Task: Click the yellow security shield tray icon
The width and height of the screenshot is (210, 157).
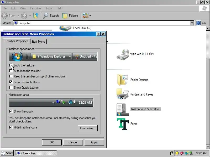Action: click(177, 153)
